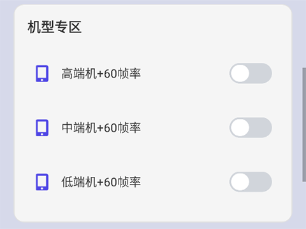Click the gray track of the 低端机 switch
This screenshot has width=306, height=229.
pos(261,182)
